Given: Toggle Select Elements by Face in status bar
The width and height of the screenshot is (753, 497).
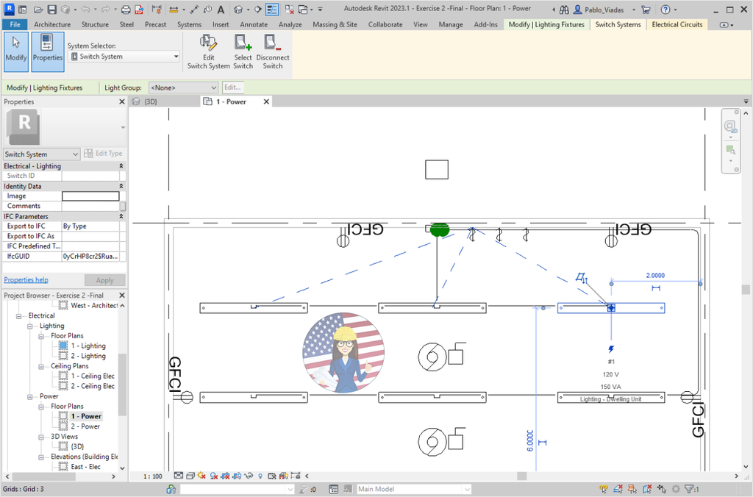Looking at the screenshot, I should (x=647, y=489).
